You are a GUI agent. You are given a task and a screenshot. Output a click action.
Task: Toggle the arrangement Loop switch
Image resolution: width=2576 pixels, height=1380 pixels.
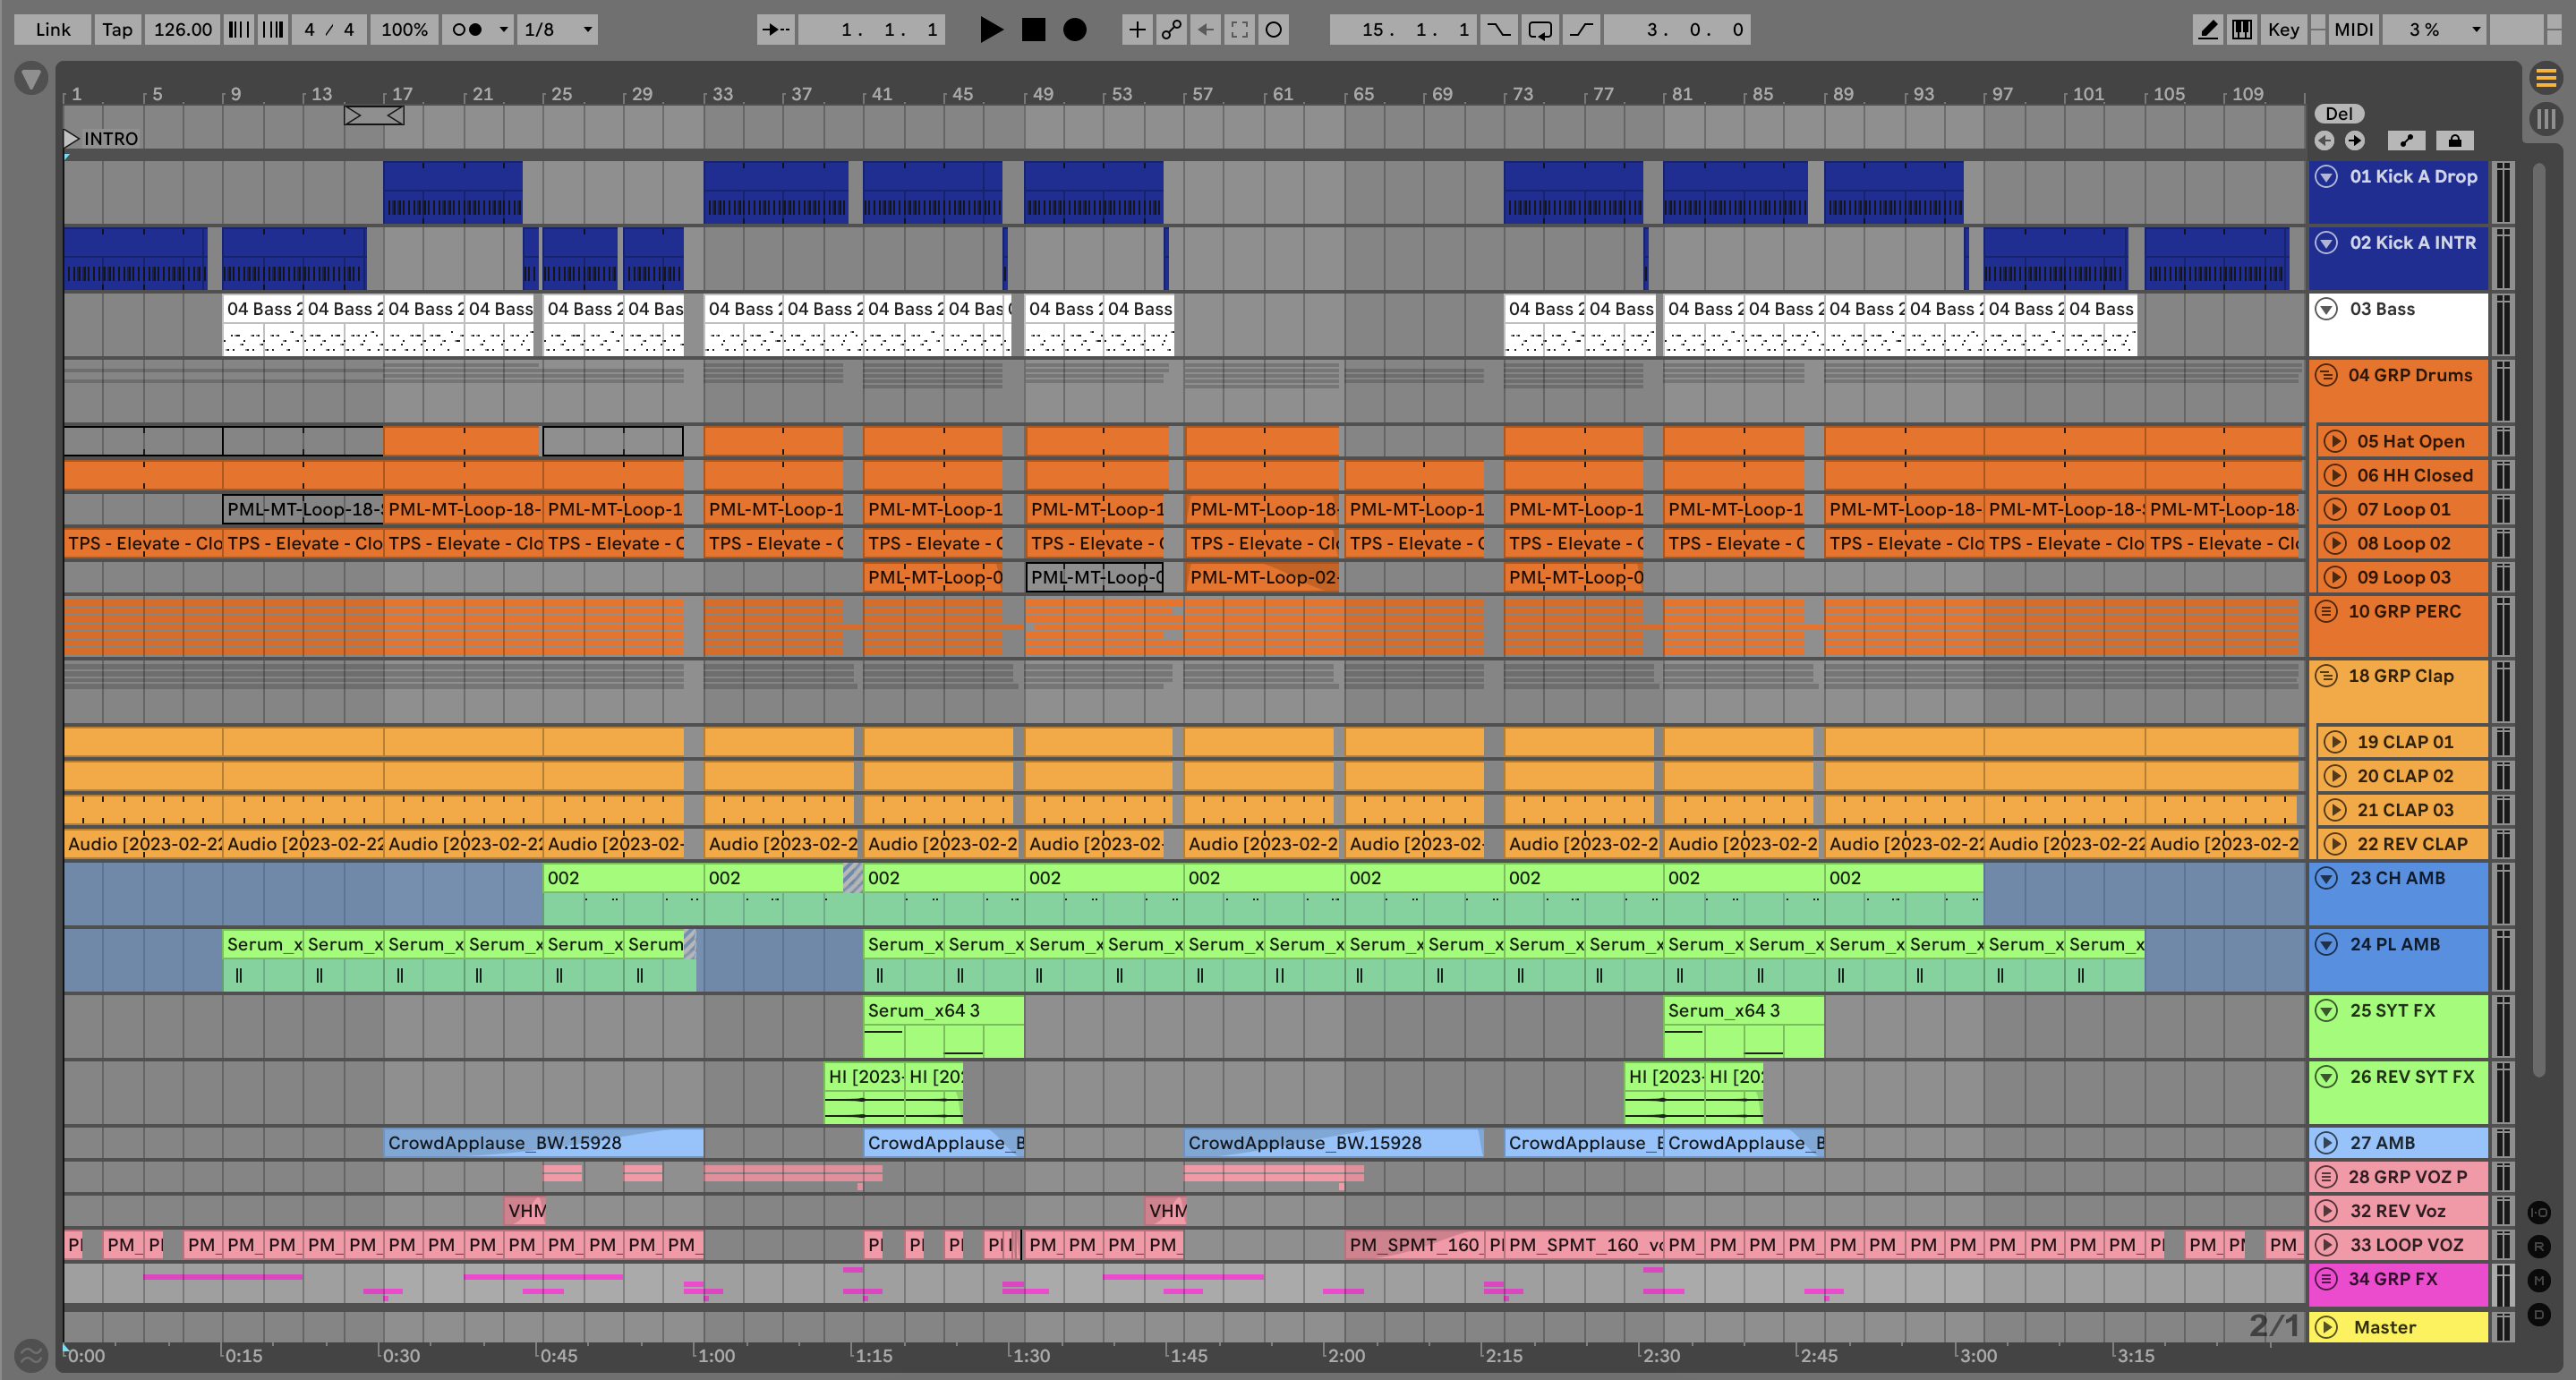(x=1540, y=30)
